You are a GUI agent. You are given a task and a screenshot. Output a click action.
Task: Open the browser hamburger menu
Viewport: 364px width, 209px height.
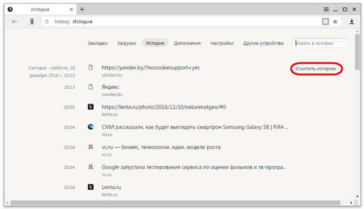pos(327,9)
